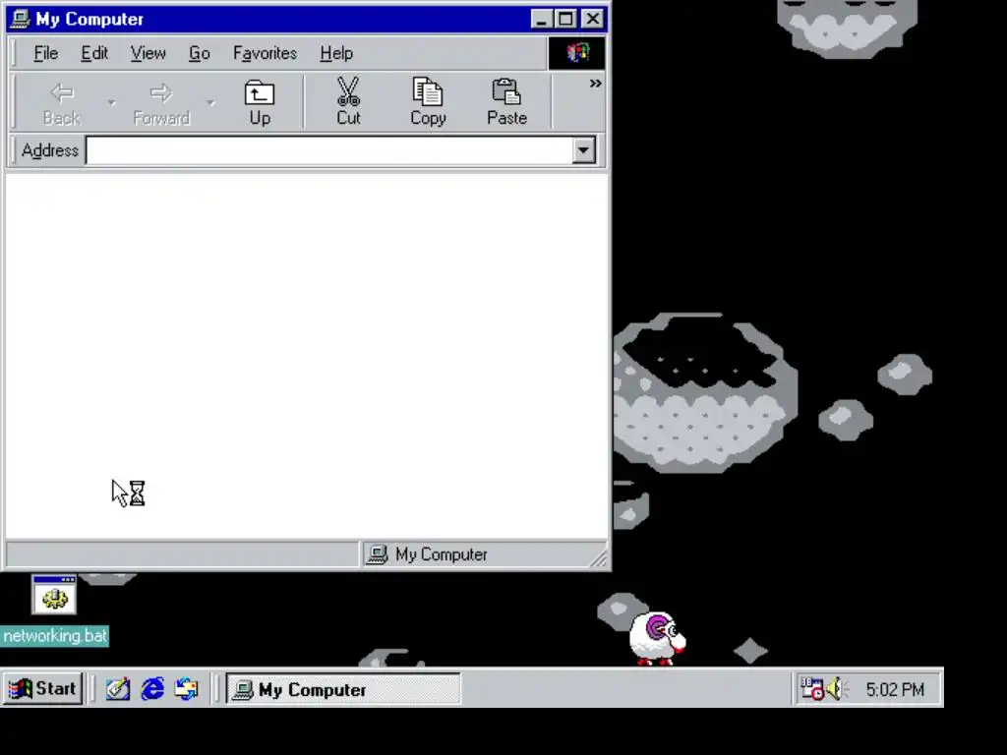Image resolution: width=1007 pixels, height=755 pixels.
Task: Click the 5:02 PM clock
Action: (x=895, y=689)
